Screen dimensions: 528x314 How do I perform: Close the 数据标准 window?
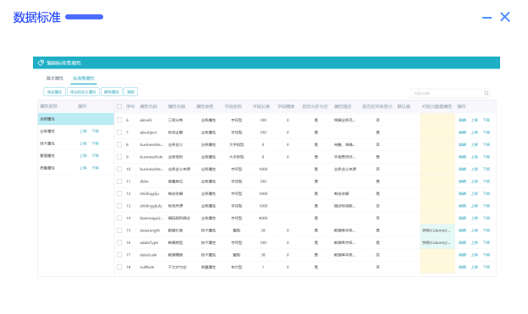(x=505, y=17)
